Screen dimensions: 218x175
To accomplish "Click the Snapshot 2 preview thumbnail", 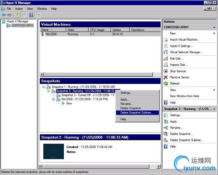I will click(x=54, y=151).
